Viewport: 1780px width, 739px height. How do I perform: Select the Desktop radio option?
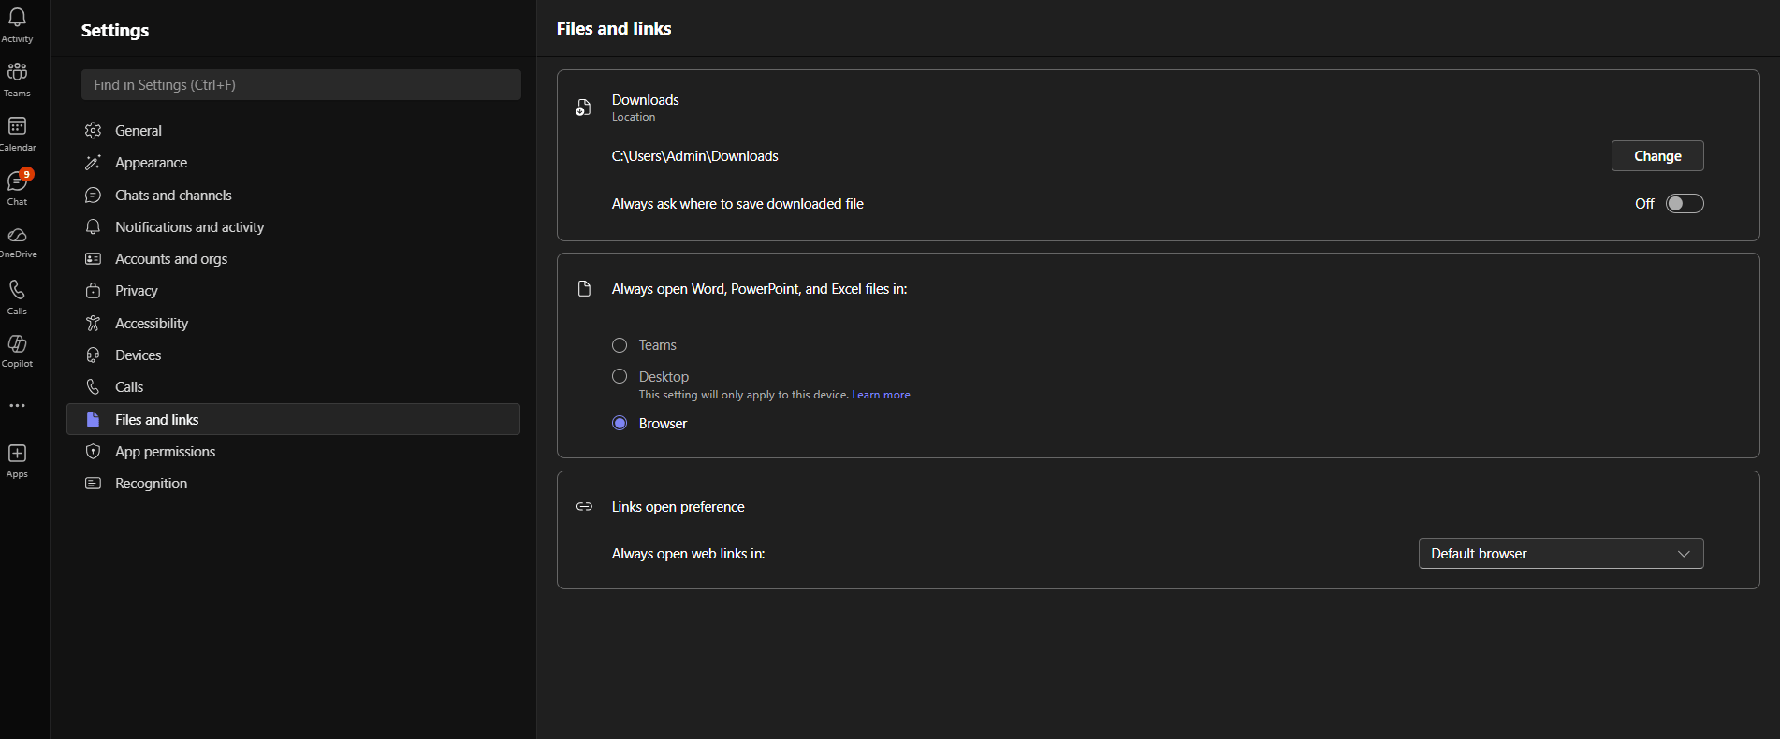(x=620, y=376)
